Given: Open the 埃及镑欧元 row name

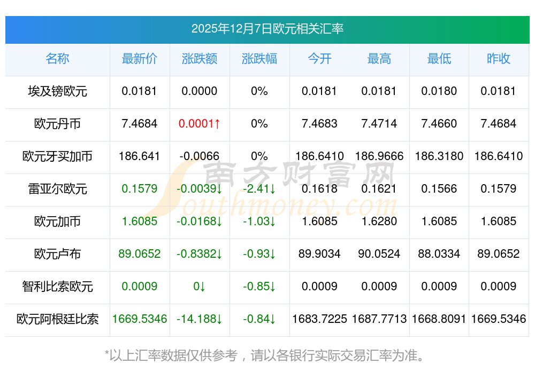Looking at the screenshot, I should [57, 91].
